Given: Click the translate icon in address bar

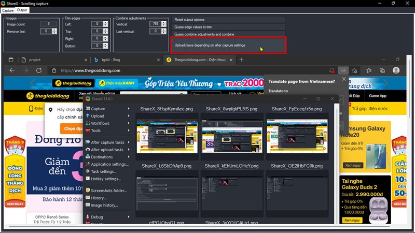Looking at the screenshot, I should tap(343, 70).
